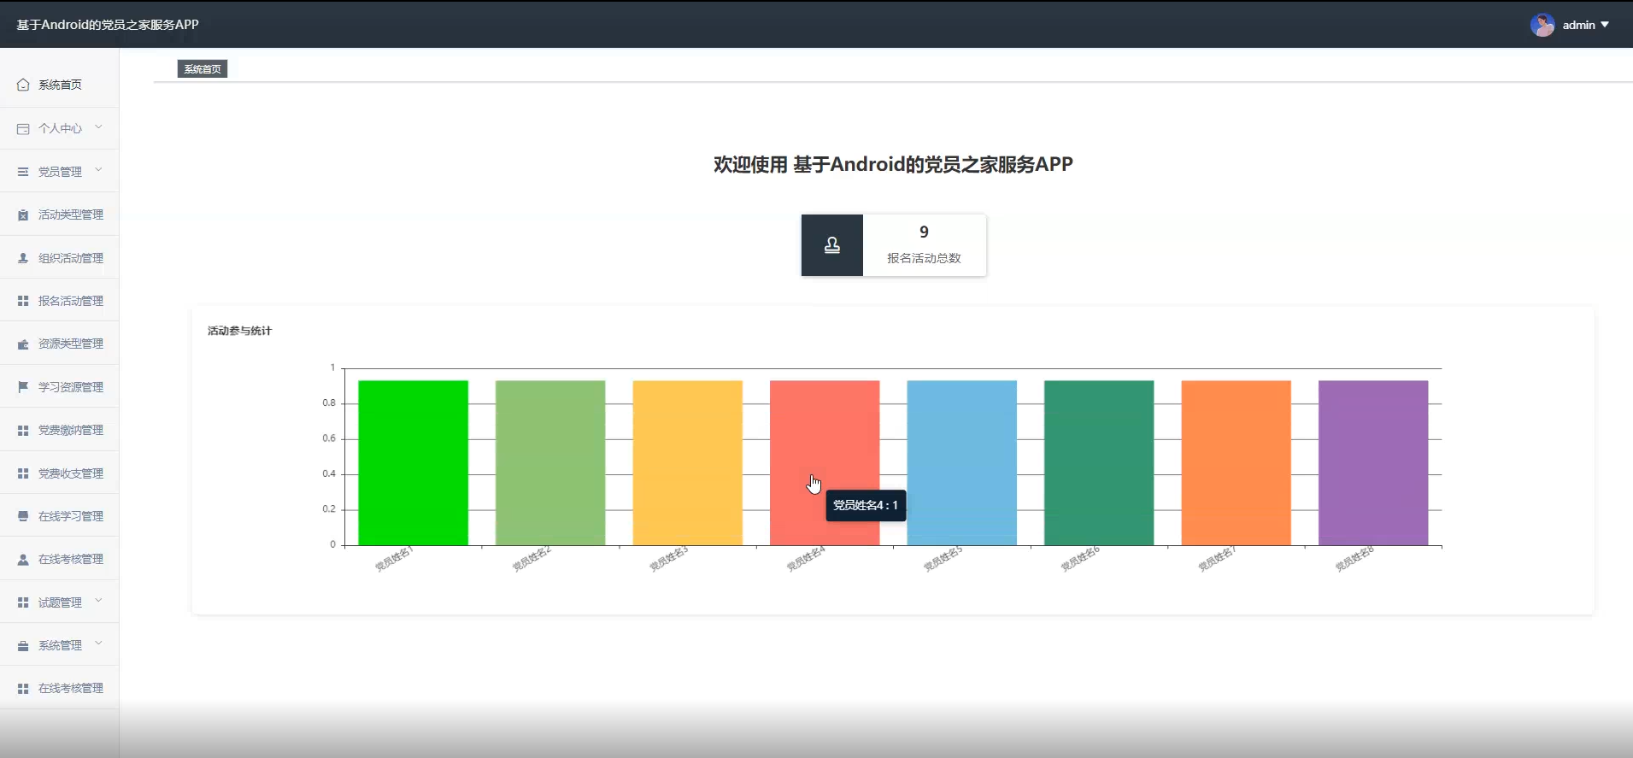This screenshot has height=758, width=1633.
Task: Click the light green 党员姓名2 bar
Action: [550, 462]
